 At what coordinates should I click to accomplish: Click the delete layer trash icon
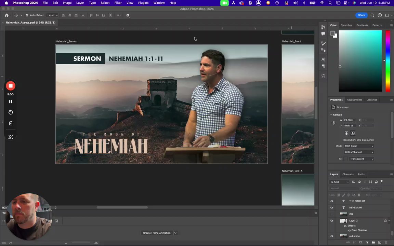(x=385, y=242)
